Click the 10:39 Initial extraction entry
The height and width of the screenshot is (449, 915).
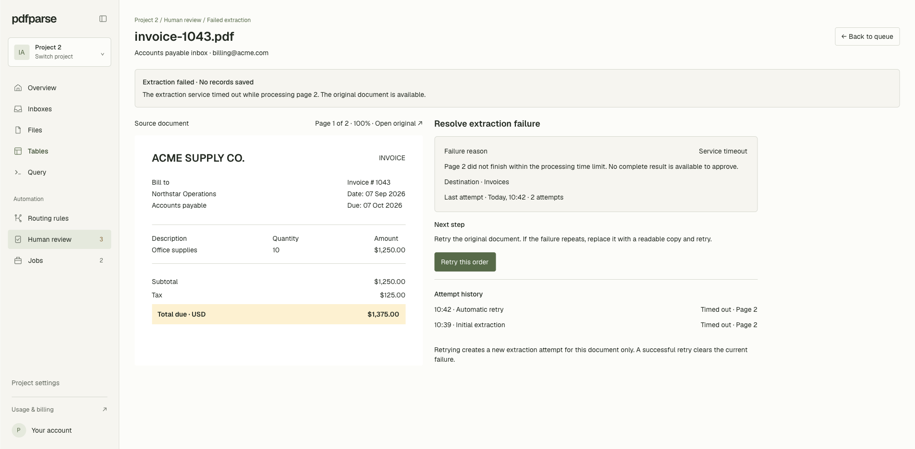tap(470, 325)
